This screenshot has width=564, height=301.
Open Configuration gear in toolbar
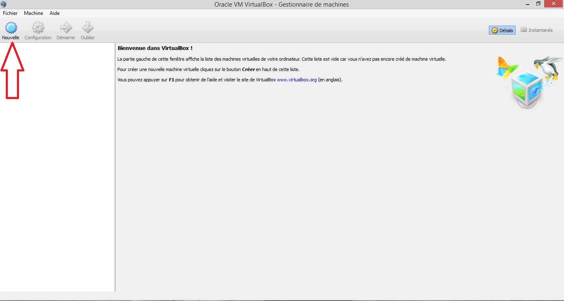click(38, 28)
